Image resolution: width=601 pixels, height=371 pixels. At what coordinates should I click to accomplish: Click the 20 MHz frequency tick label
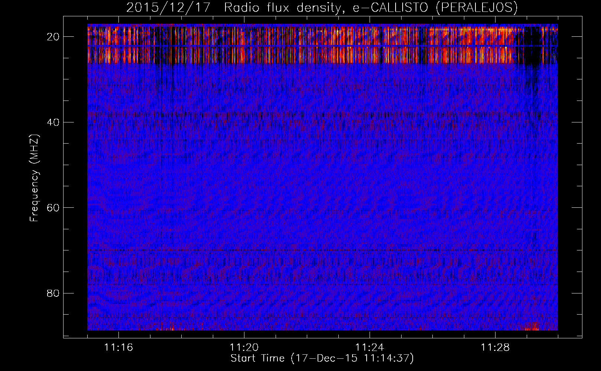coord(53,37)
